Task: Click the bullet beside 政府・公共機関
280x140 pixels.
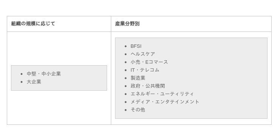Action: click(x=126, y=86)
